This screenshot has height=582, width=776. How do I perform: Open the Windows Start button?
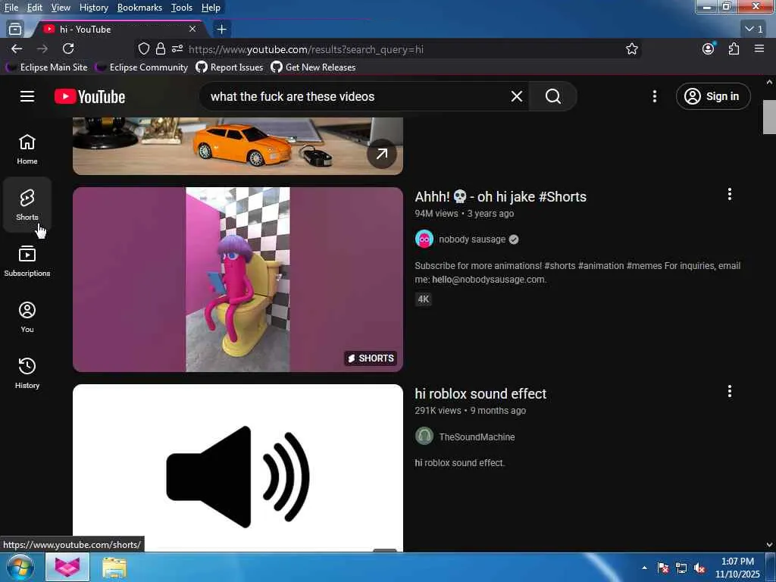pos(20,567)
